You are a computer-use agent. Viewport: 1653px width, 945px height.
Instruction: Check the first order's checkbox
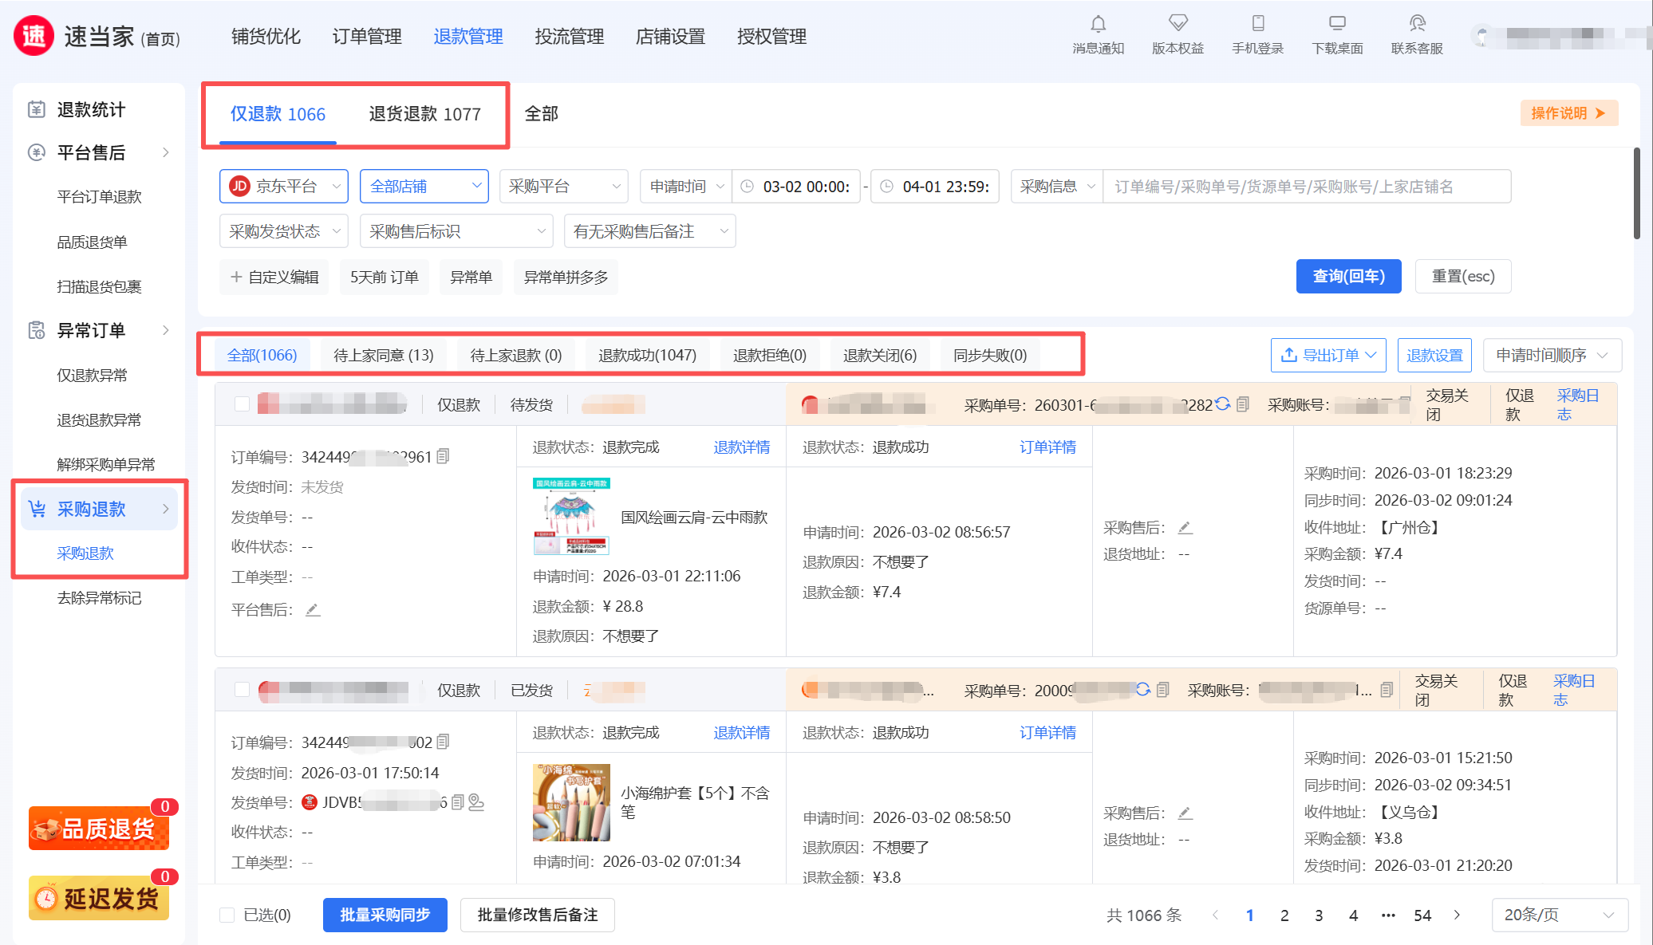point(243,404)
